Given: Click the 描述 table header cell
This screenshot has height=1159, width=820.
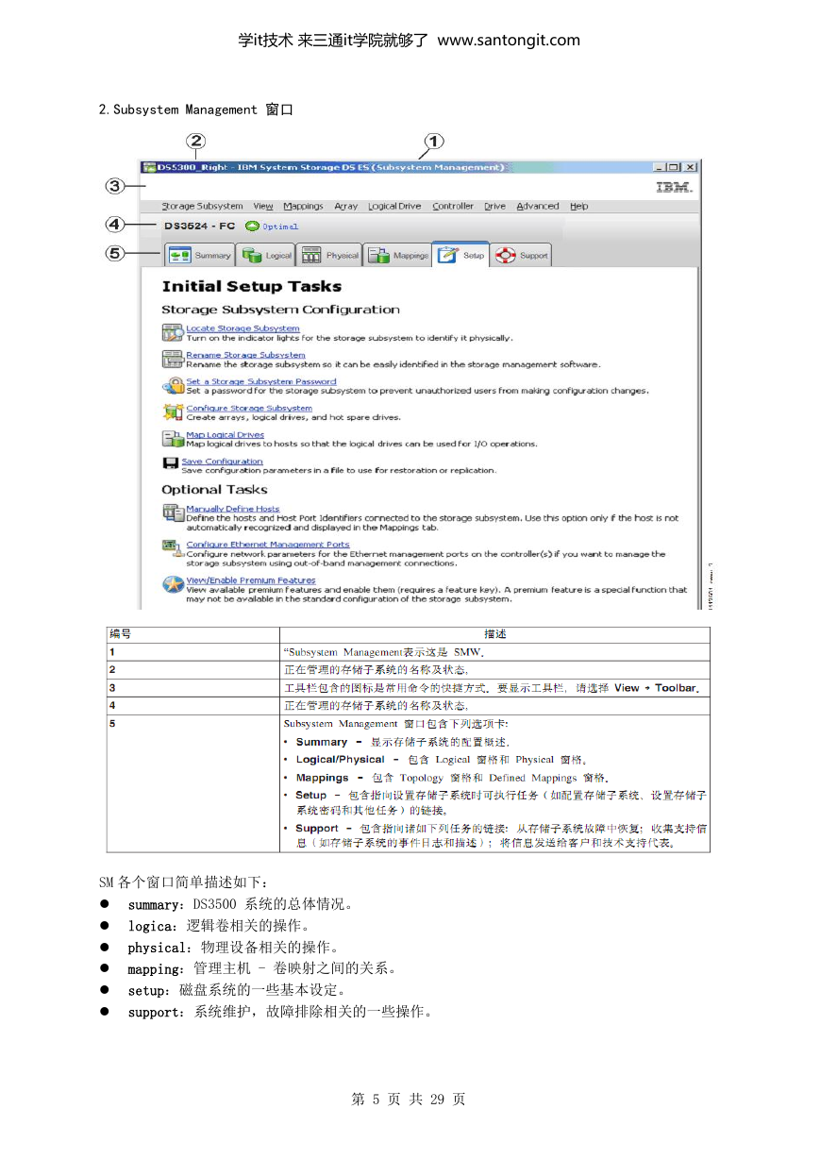Looking at the screenshot, I should point(495,634).
